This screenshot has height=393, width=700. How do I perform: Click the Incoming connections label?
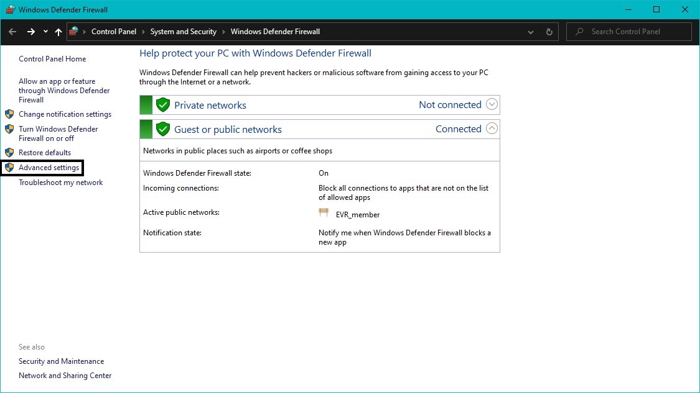pos(181,188)
